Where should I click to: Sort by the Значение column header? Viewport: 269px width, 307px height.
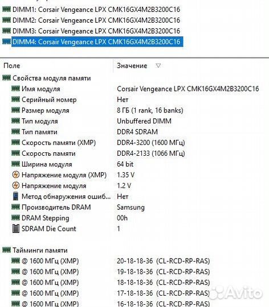(x=132, y=66)
